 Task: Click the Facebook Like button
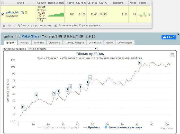point(169,37)
